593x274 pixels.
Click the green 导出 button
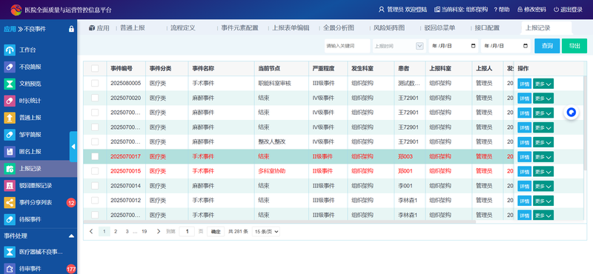click(574, 46)
